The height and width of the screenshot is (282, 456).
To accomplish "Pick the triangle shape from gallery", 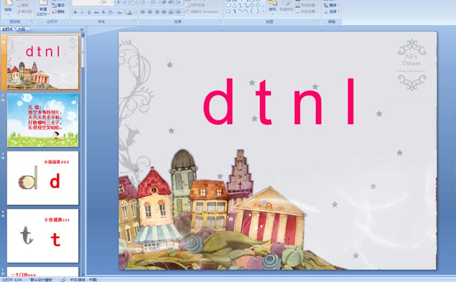I will (235, 5).
